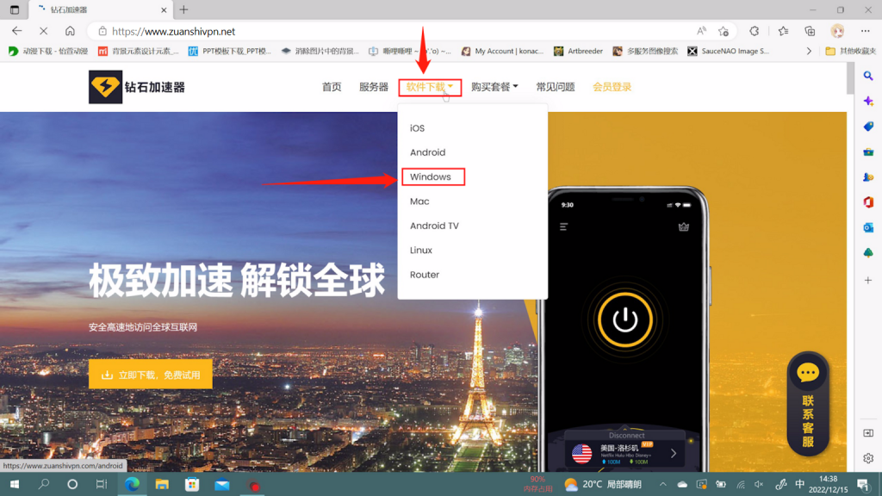Stop loading the page
The width and height of the screenshot is (882, 496).
click(x=43, y=31)
